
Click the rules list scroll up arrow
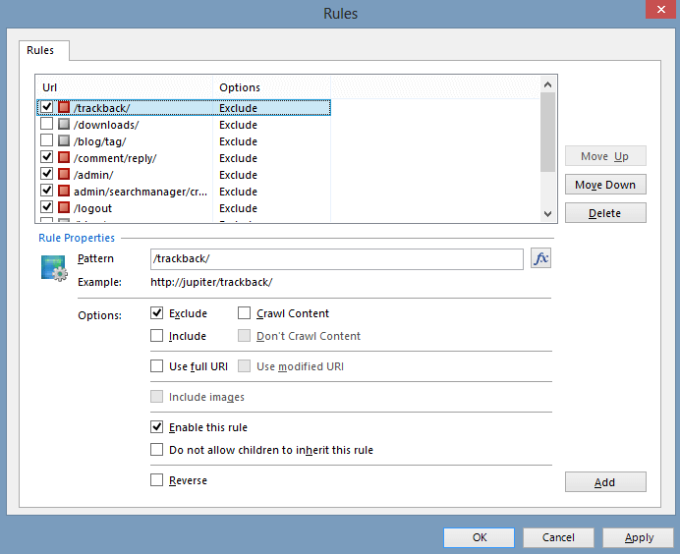[x=547, y=84]
